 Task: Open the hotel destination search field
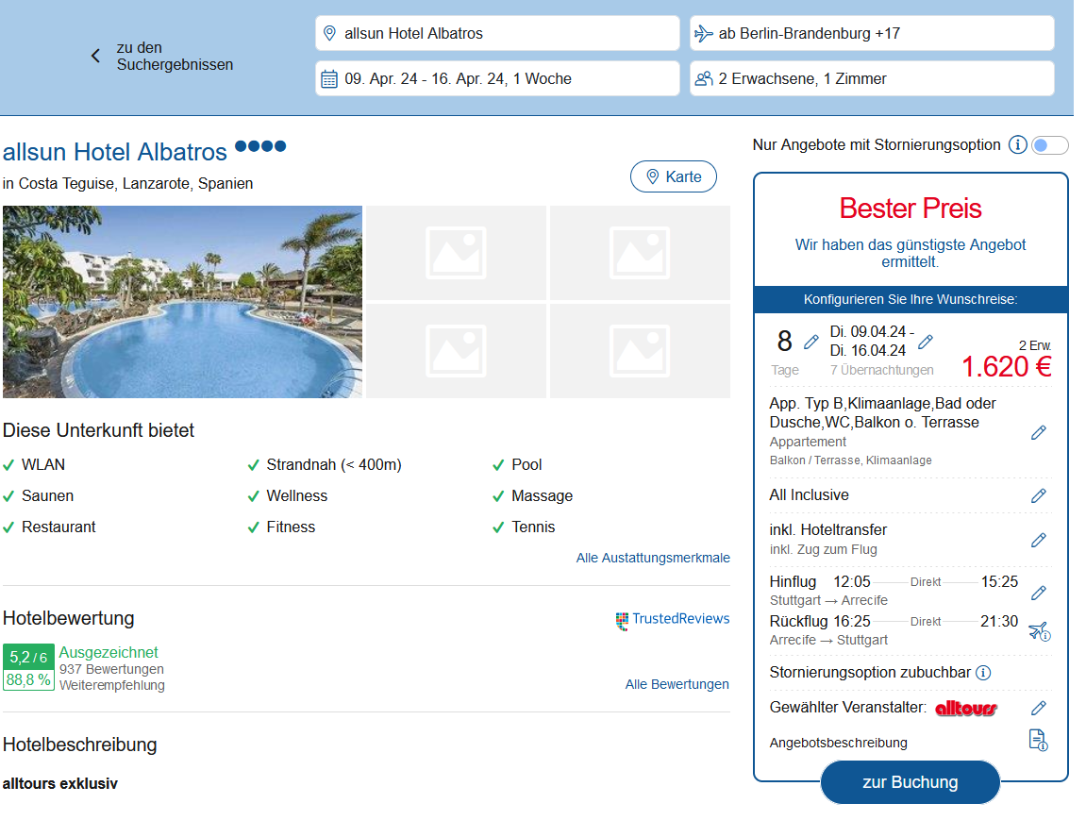tap(497, 33)
